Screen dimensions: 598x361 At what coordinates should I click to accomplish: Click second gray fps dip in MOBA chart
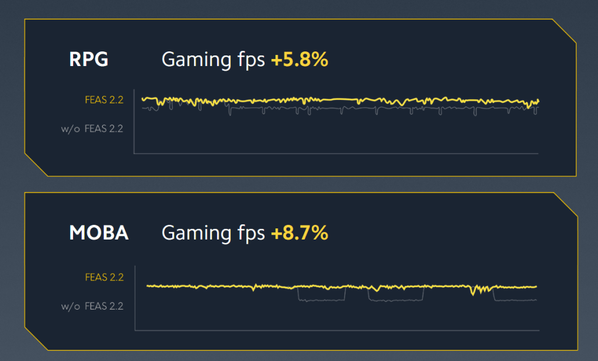coord(395,300)
